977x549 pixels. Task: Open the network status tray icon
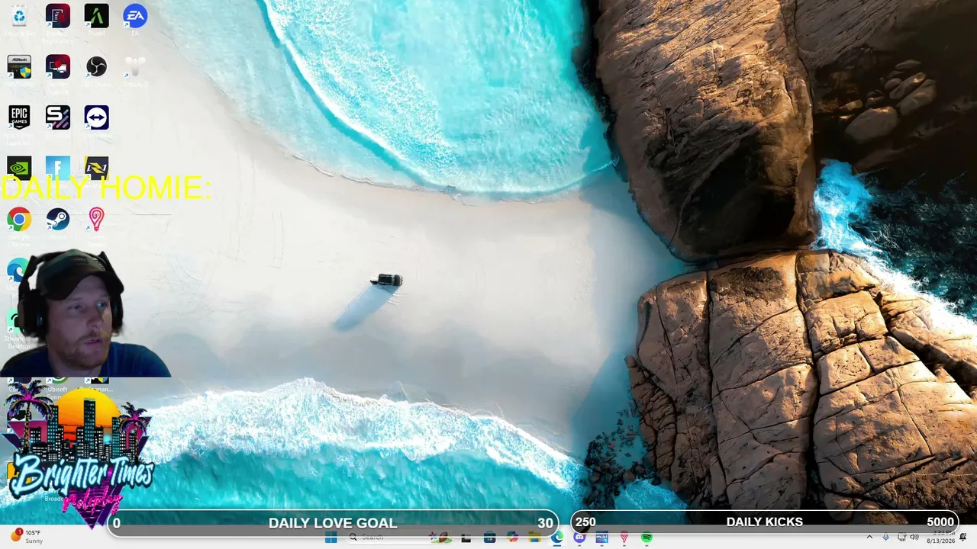coord(901,538)
